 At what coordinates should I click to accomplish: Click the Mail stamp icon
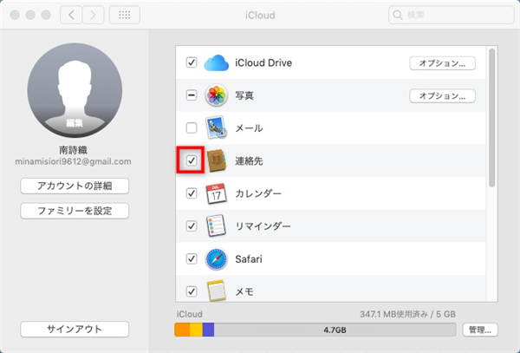(x=216, y=127)
